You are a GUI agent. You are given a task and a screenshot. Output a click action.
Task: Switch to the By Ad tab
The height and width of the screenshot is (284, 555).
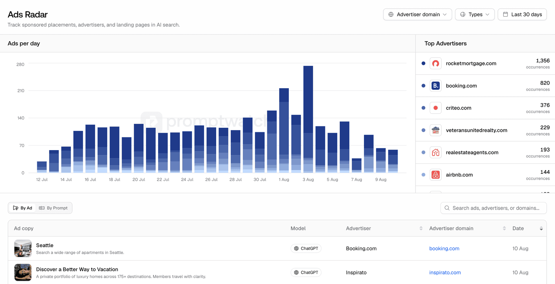click(x=22, y=208)
